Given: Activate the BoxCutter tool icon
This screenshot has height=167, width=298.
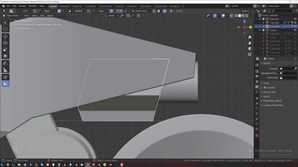Looking at the screenshot, I should pos(5,83).
